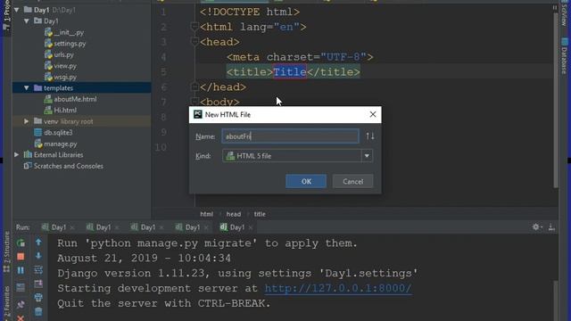
Task: Open the http://127.0.0.1:8000/ link
Action: click(x=338, y=288)
